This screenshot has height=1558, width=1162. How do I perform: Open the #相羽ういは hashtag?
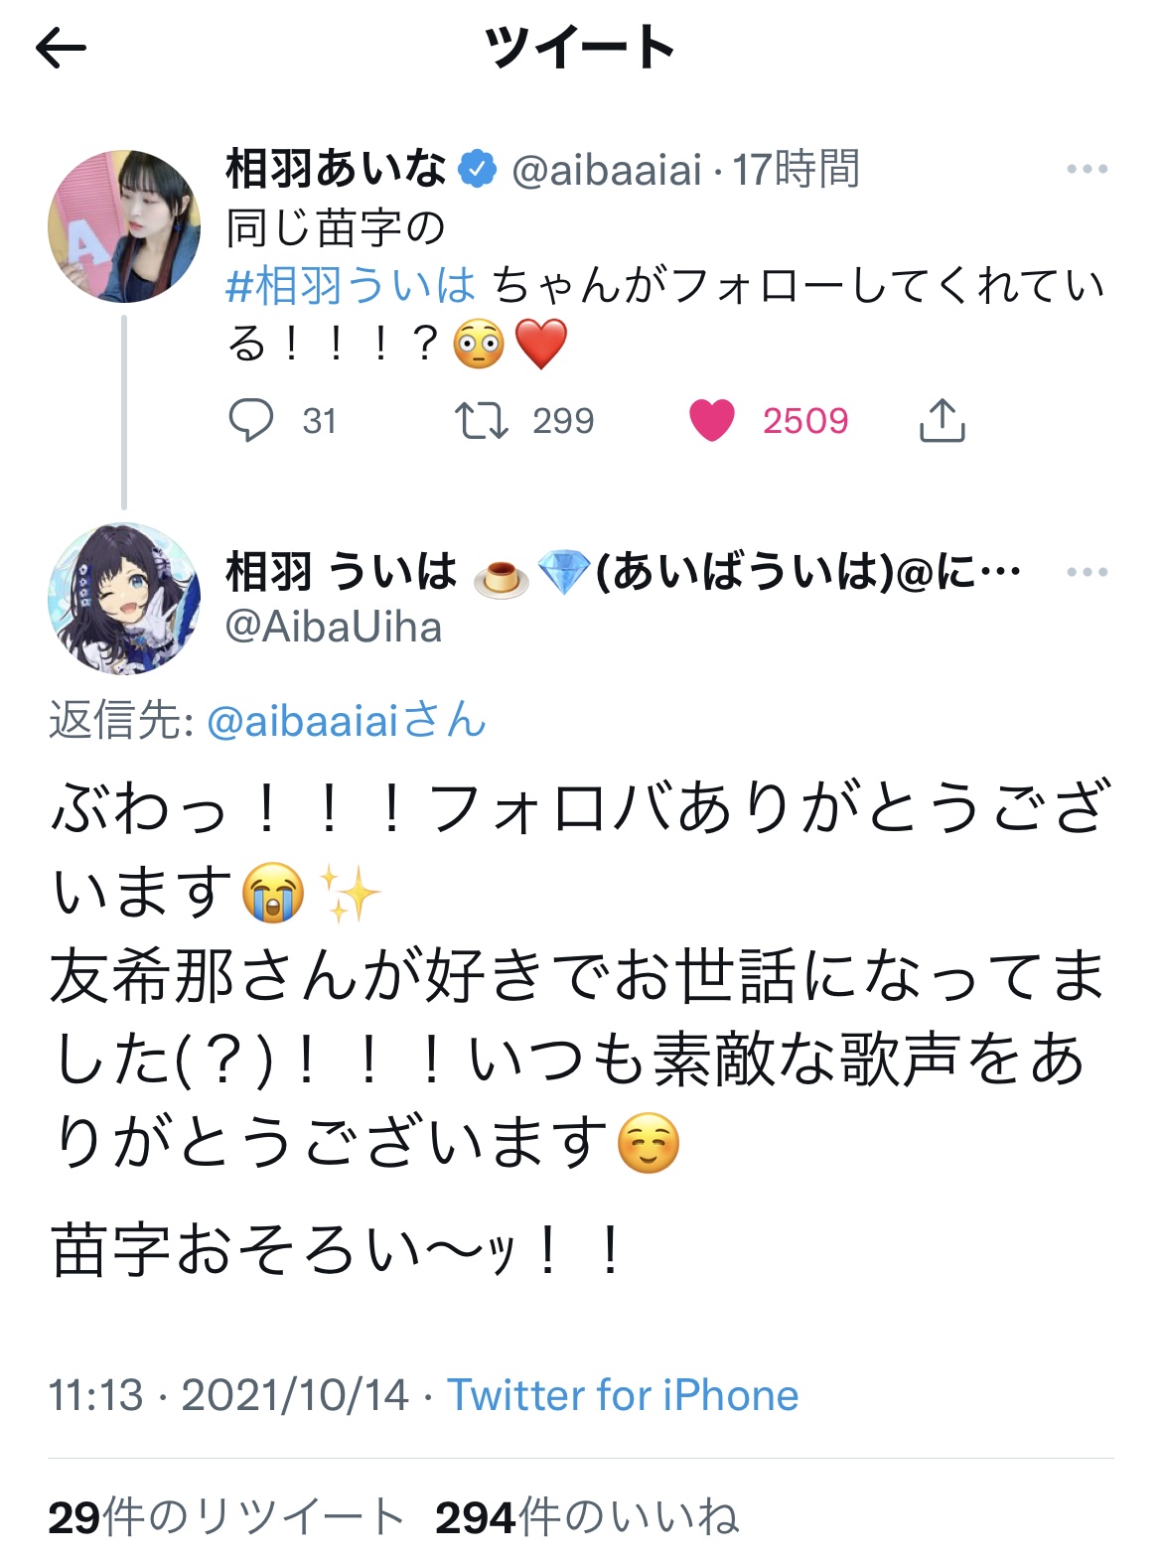tap(352, 286)
